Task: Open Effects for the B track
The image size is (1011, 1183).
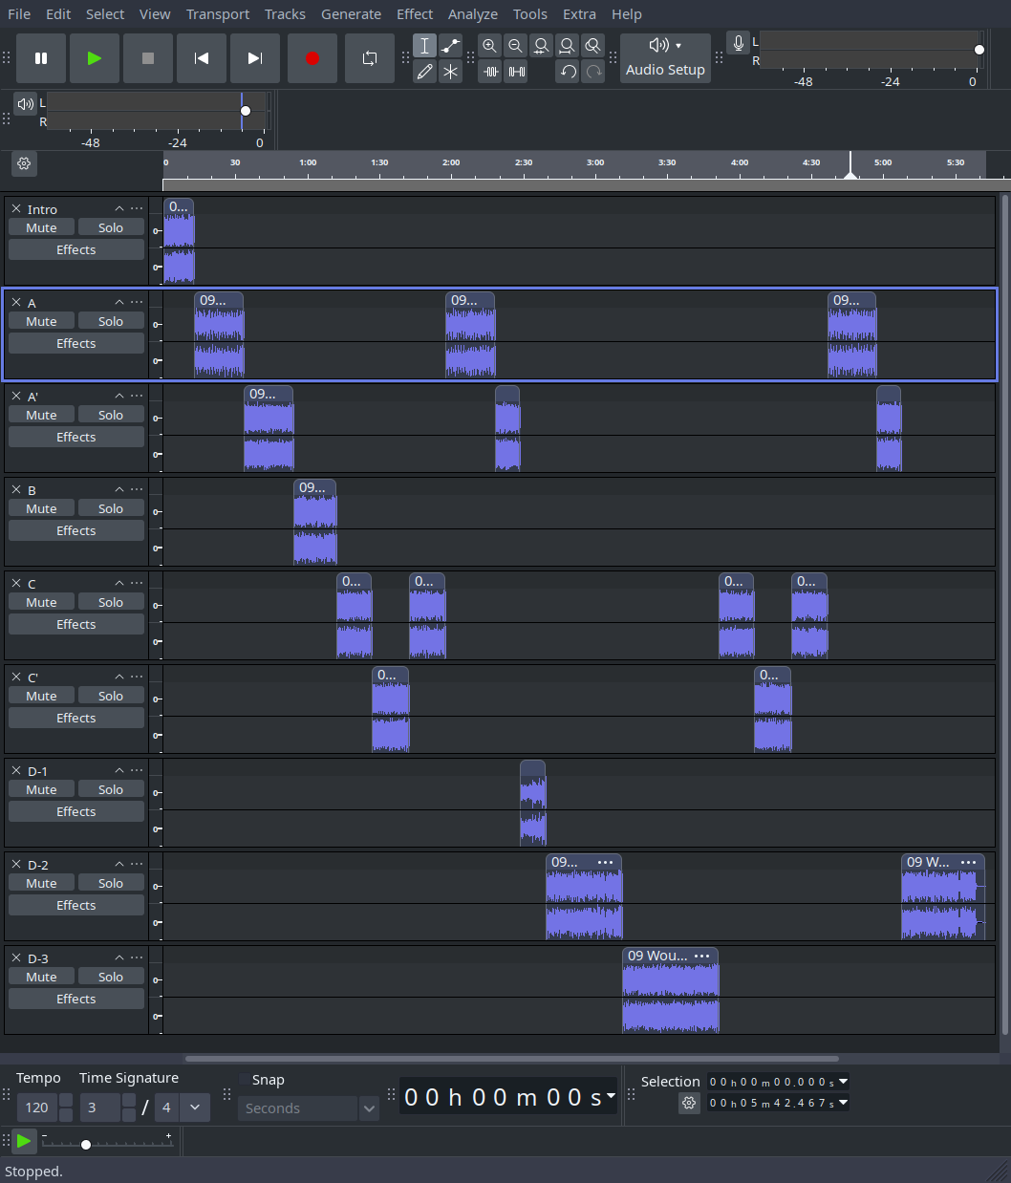Action: click(76, 530)
